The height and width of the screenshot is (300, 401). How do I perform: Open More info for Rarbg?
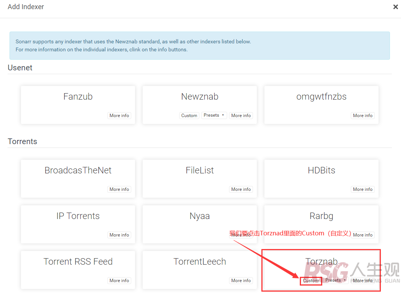click(x=363, y=235)
